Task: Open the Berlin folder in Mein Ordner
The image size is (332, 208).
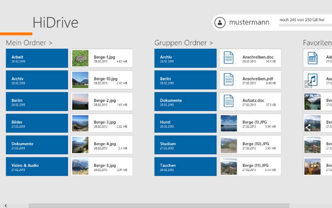Action: pos(37,102)
